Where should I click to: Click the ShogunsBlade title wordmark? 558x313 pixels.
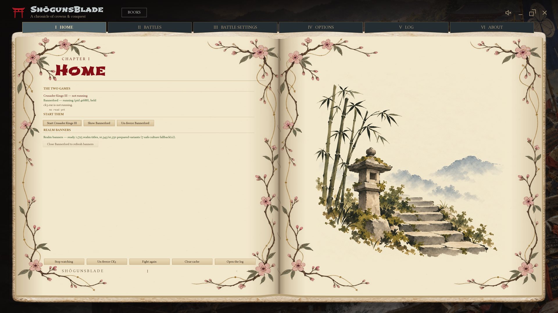pyautogui.click(x=67, y=9)
